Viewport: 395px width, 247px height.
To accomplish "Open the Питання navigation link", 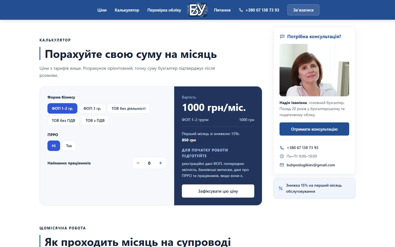I will [222, 10].
